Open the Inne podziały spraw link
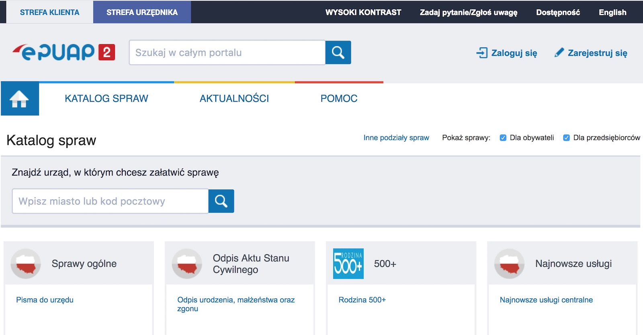Viewport: 643px width, 335px height. coord(396,138)
